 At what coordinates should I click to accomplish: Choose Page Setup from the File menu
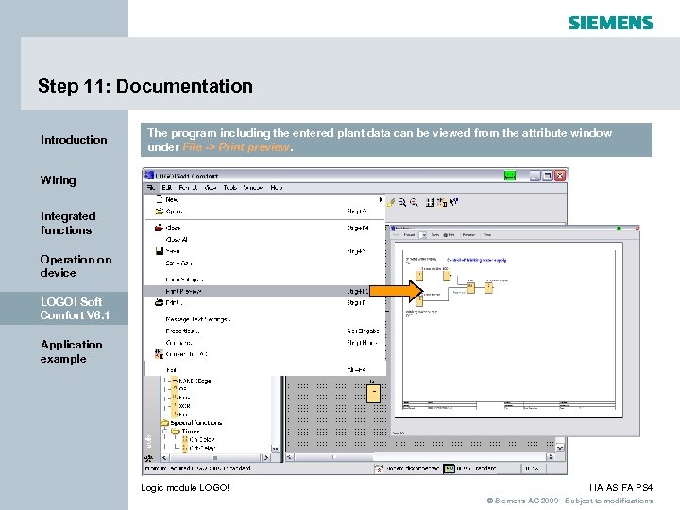264,280
